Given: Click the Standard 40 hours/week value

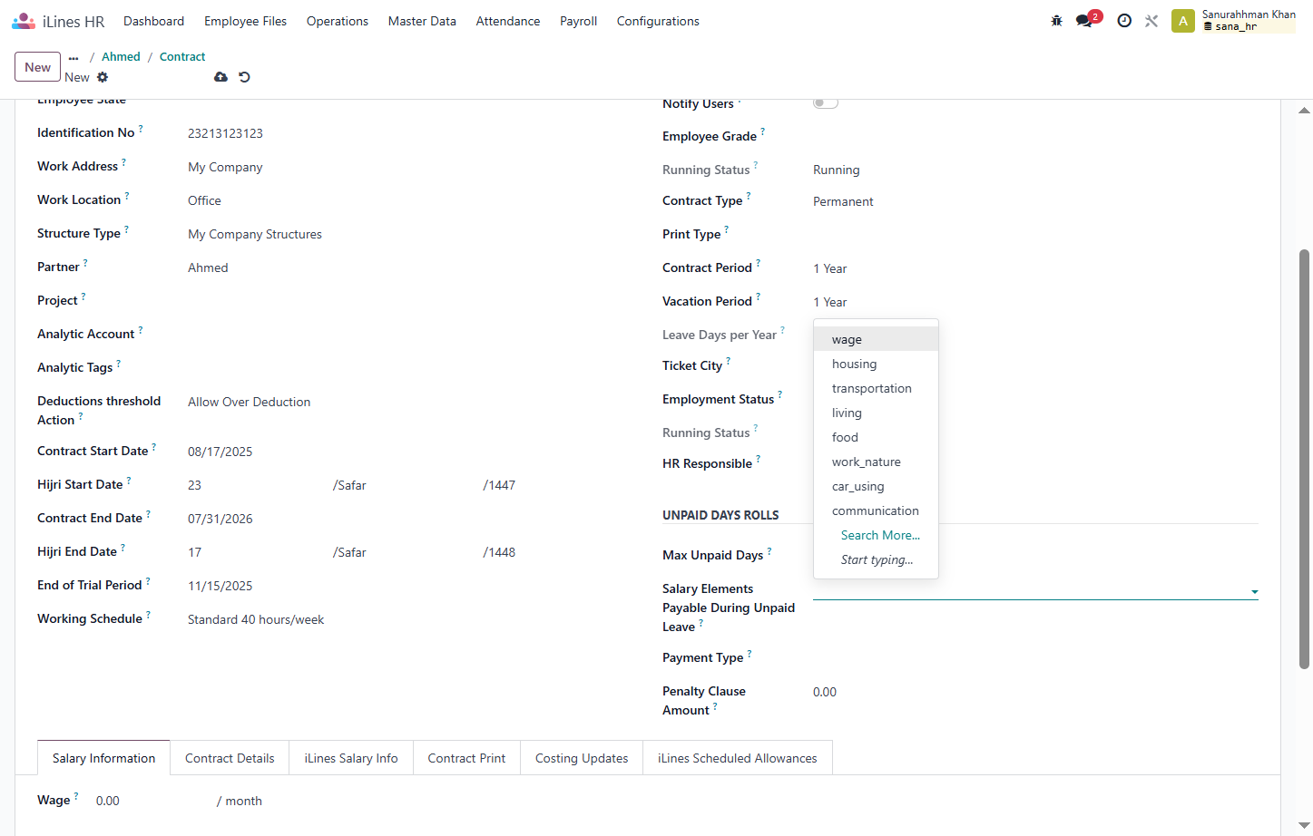Looking at the screenshot, I should pos(256,619).
